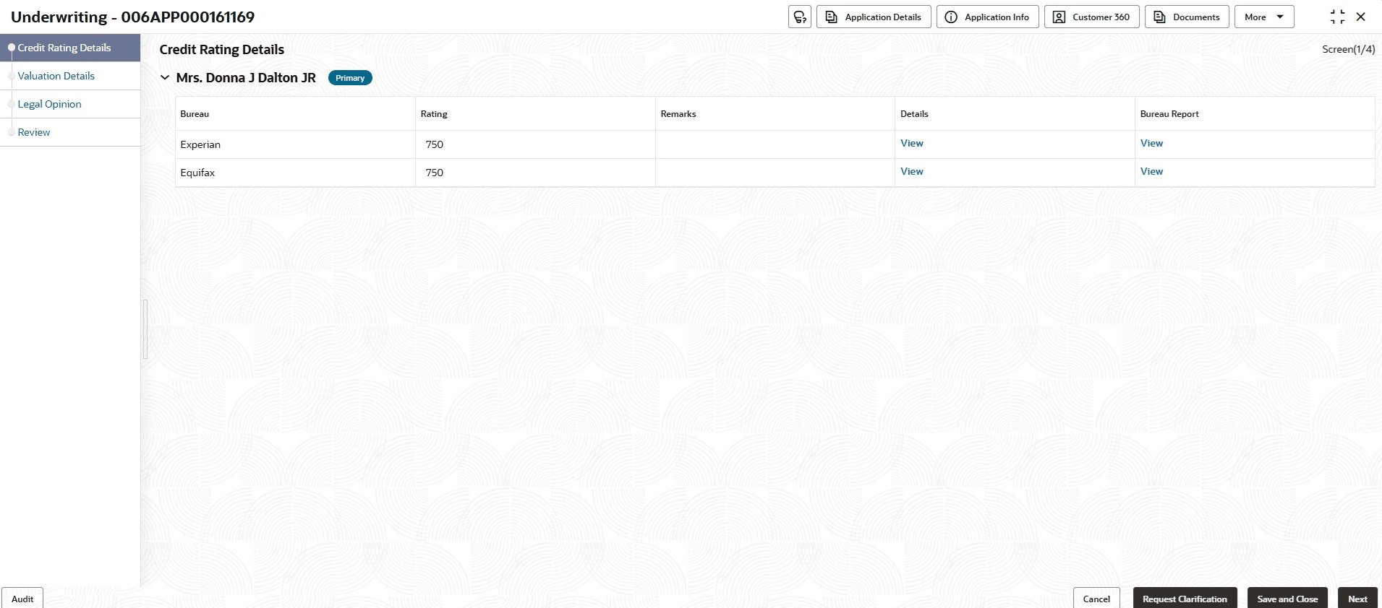Open Customer 360 view
1382x608 pixels.
tap(1091, 17)
